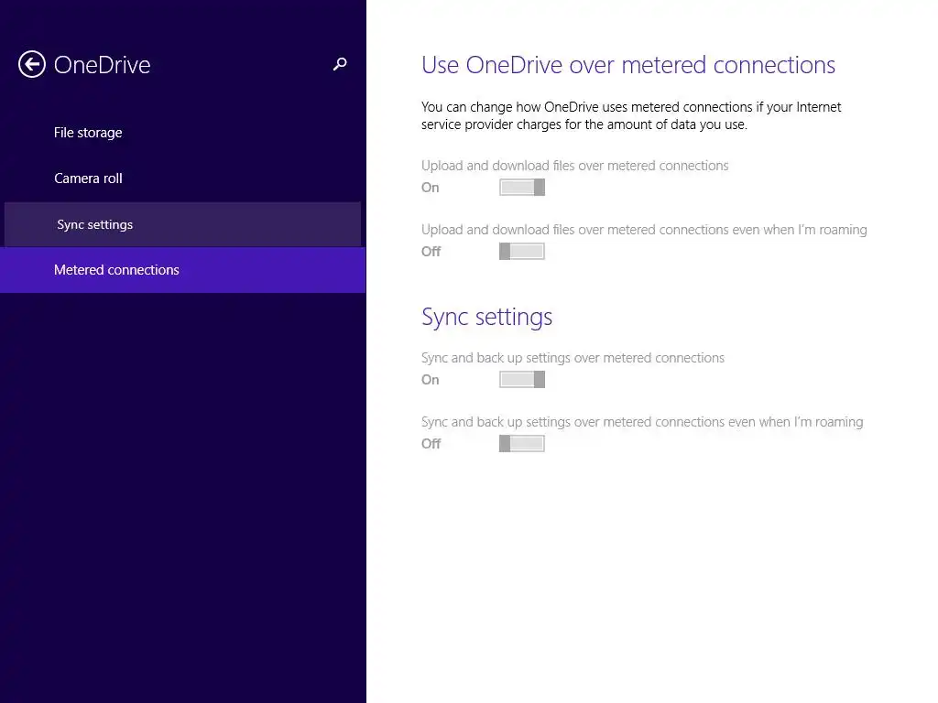The height and width of the screenshot is (703, 938).
Task: Click the 'Upload and download files over metered connections' label
Action: tap(575, 166)
